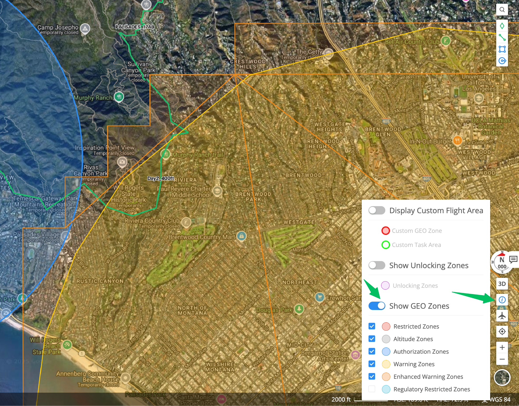
Task: Click the Day2_400ft area label
Action: tap(161, 178)
